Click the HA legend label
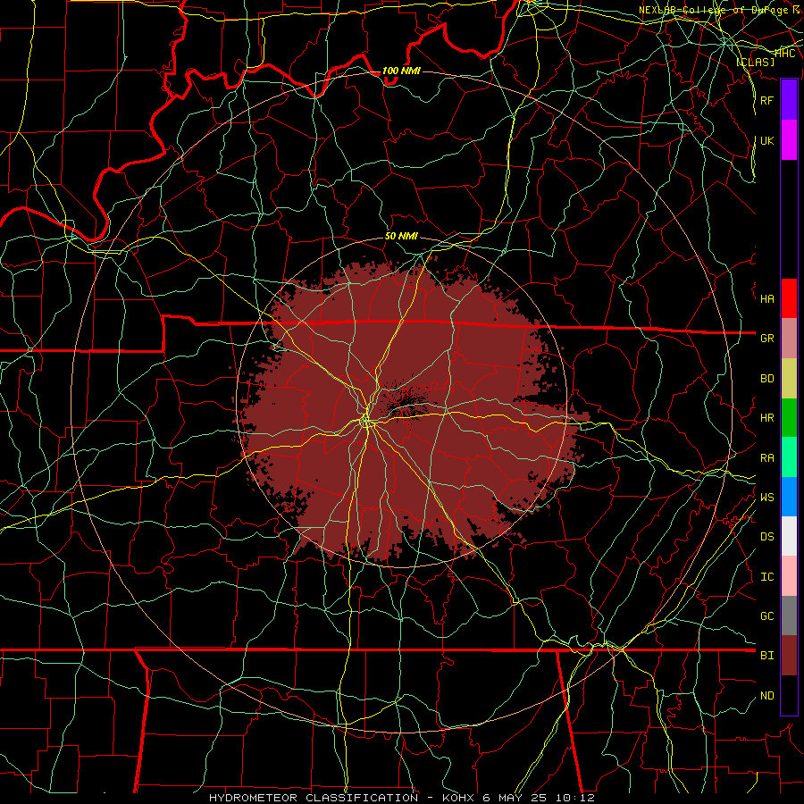The width and height of the screenshot is (804, 804). [x=766, y=299]
